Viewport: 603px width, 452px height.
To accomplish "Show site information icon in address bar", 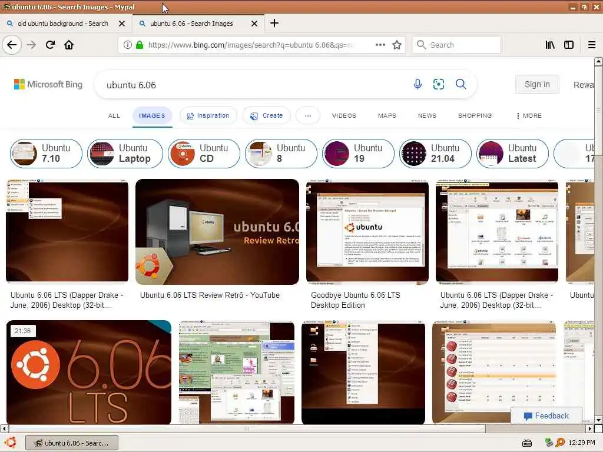I will (128, 45).
